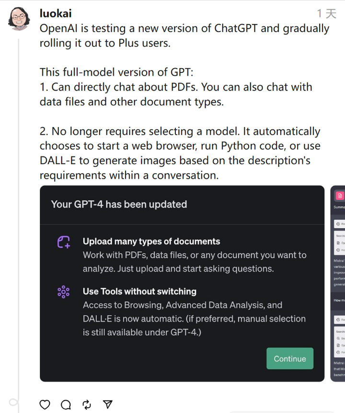Click "Upload many types of documents" heading
Image resolution: width=345 pixels, height=413 pixels.
coord(151,241)
